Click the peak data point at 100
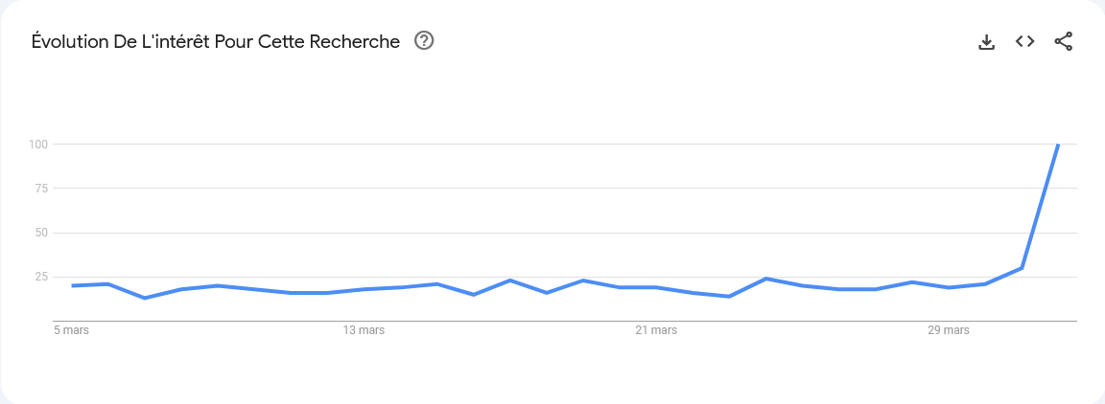 (1058, 145)
